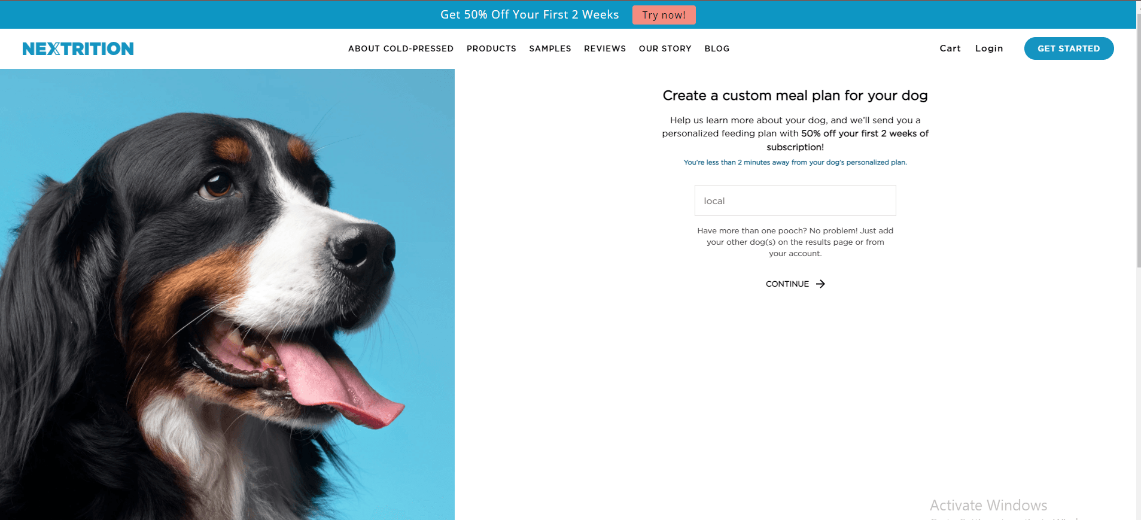Screen dimensions: 1141x520
Task: Go to the Samples page
Action: point(550,48)
